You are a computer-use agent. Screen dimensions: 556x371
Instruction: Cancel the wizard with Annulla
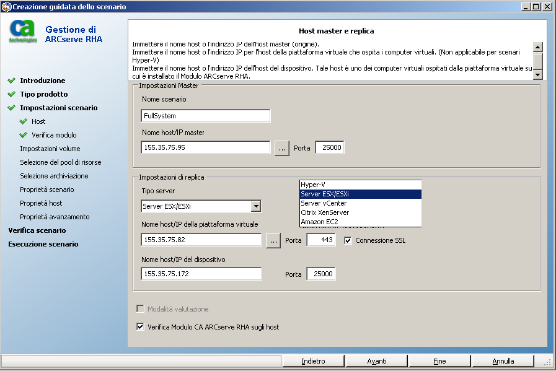[x=503, y=360]
